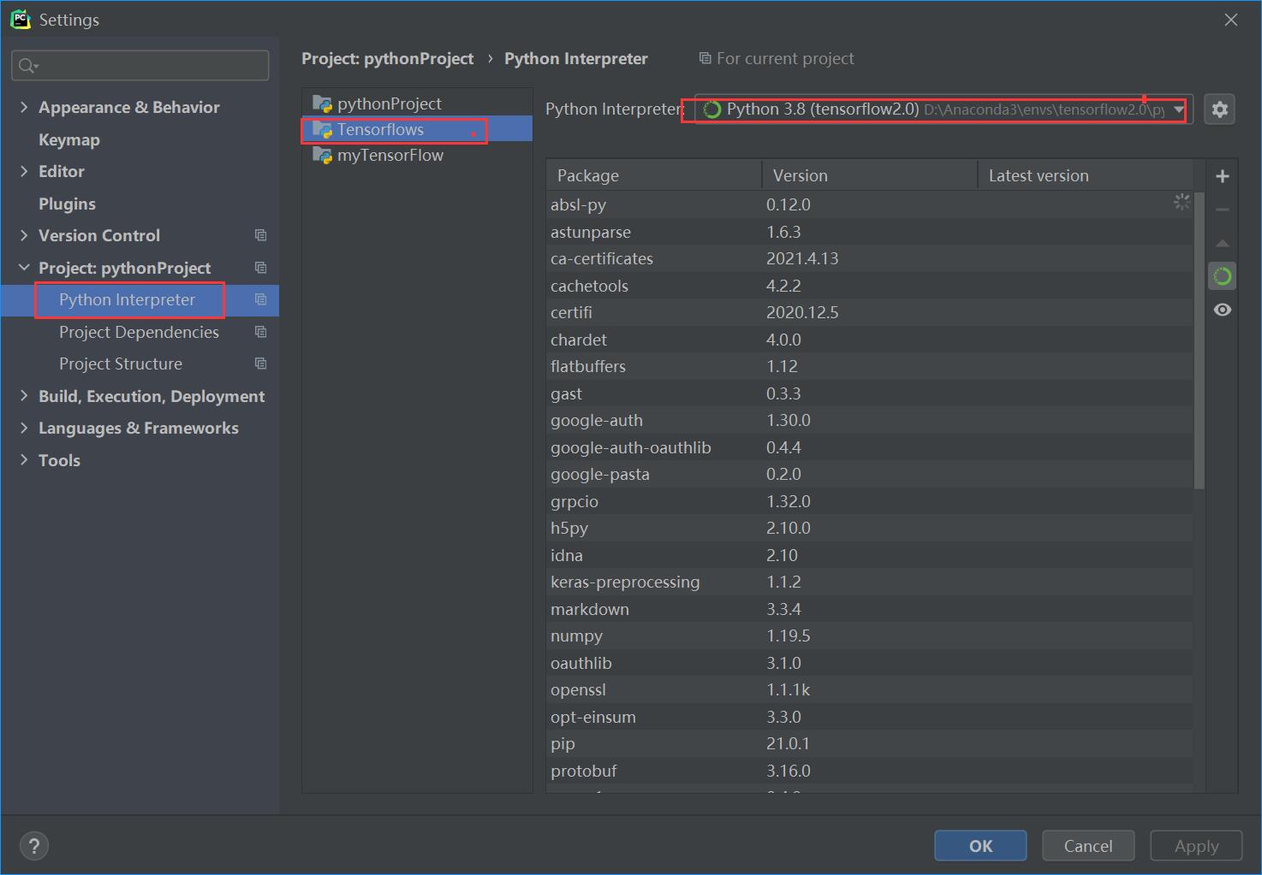Select the openssl package row
Screen dimensions: 1262x875
pos(869,689)
